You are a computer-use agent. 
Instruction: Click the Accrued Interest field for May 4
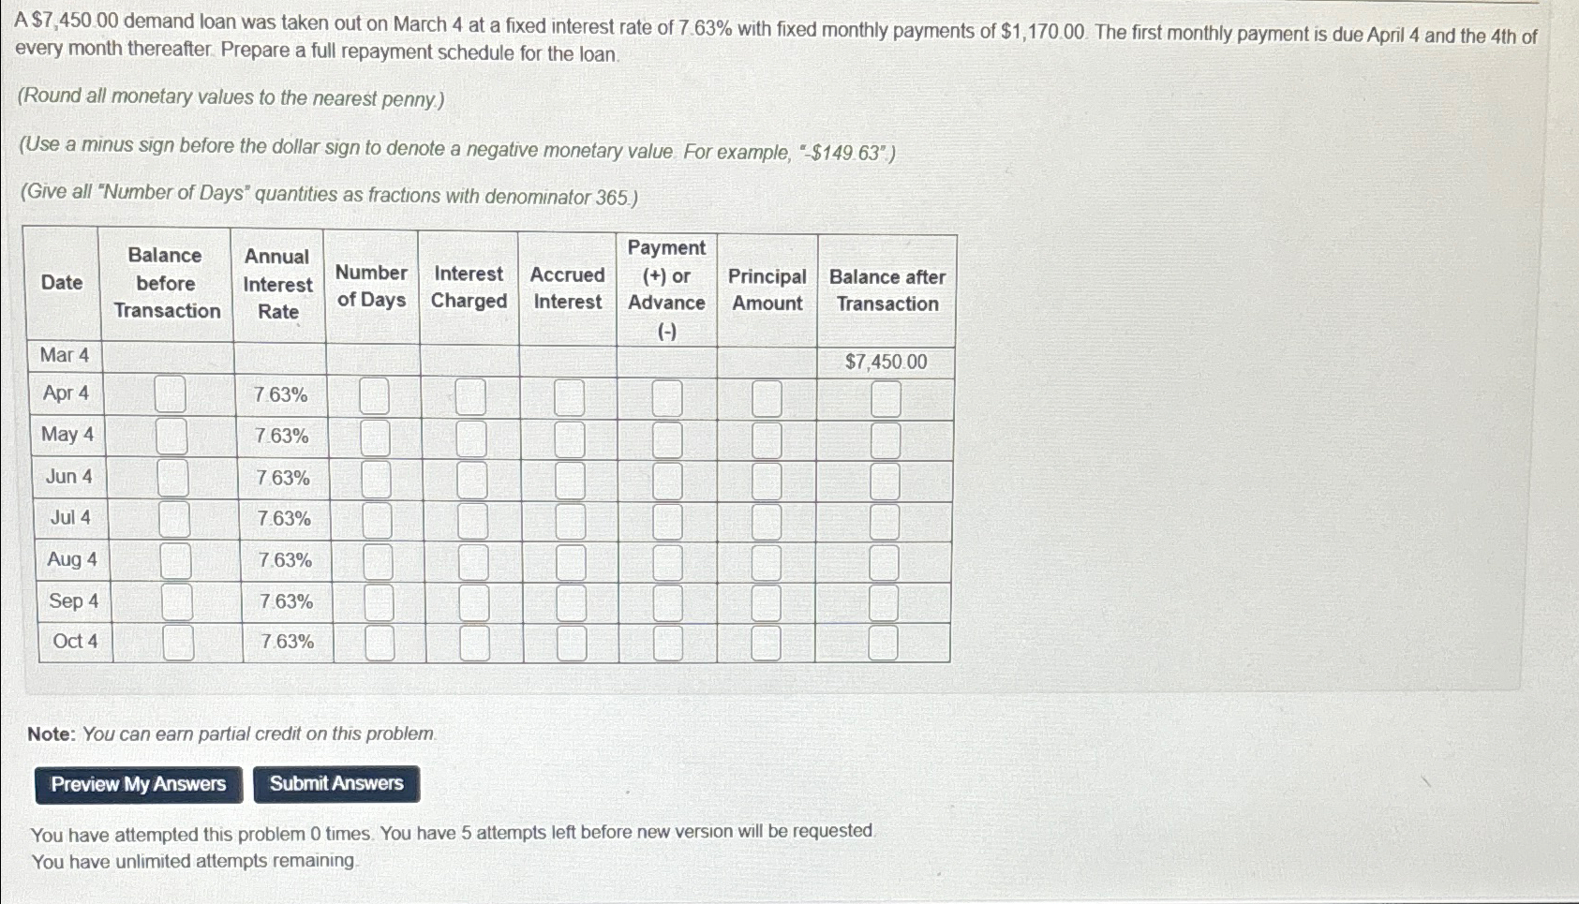coord(570,437)
